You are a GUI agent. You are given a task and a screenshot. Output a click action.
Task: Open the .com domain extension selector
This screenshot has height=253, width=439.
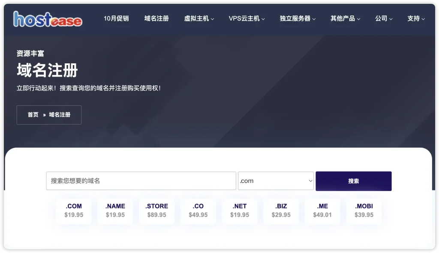coord(276,181)
